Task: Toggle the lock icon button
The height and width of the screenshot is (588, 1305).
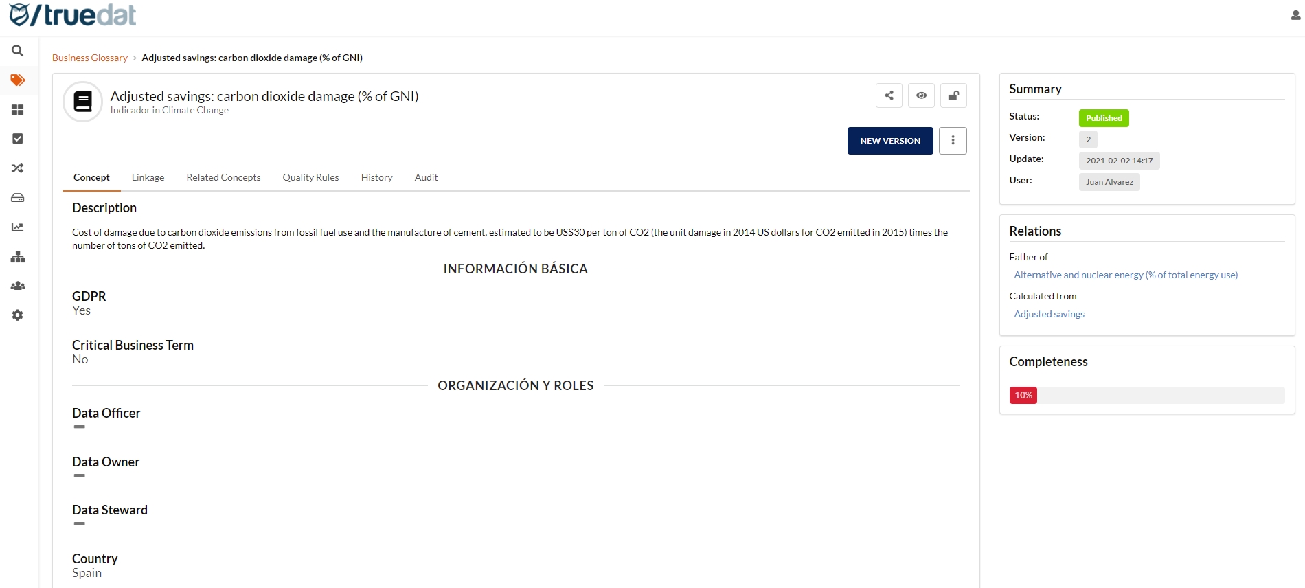Action: [953, 95]
